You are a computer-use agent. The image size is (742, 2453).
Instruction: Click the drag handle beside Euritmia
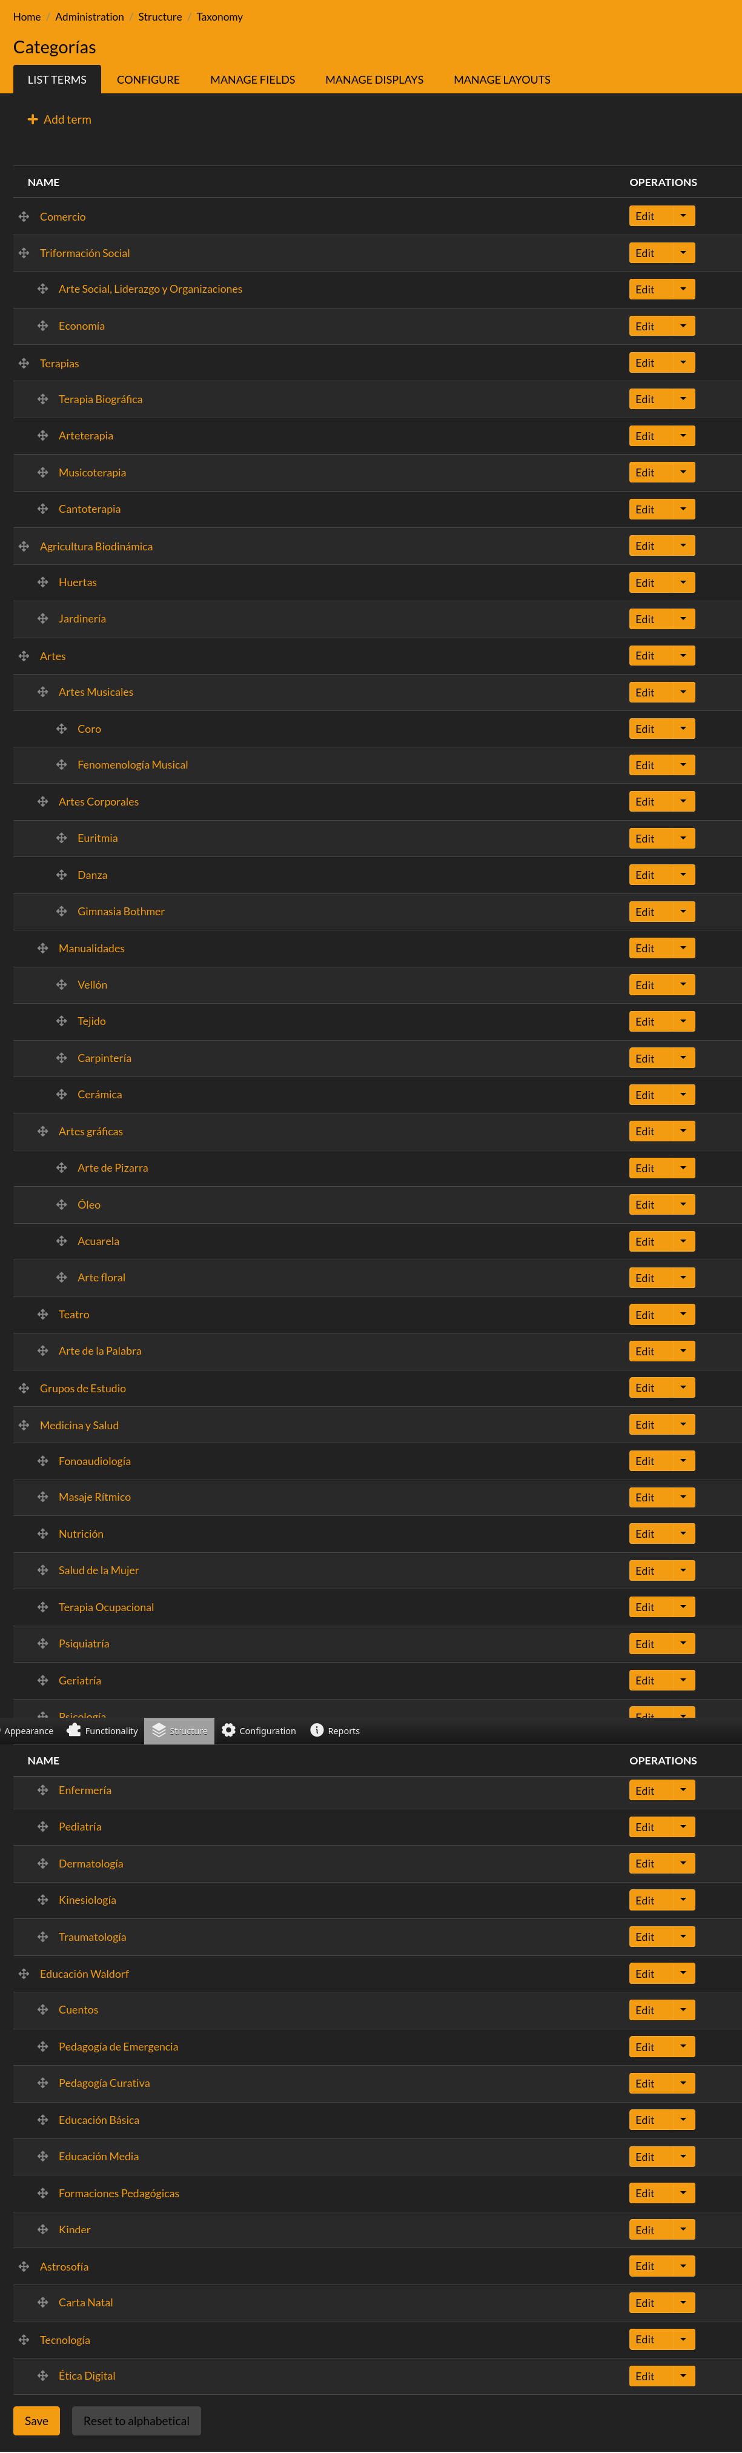point(62,838)
